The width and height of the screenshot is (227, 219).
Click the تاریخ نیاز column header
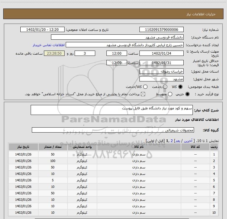point(23,147)
